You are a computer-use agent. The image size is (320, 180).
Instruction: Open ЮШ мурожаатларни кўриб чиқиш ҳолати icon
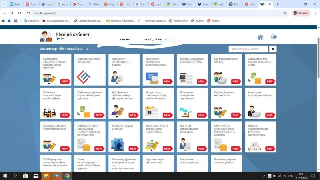[49, 145]
